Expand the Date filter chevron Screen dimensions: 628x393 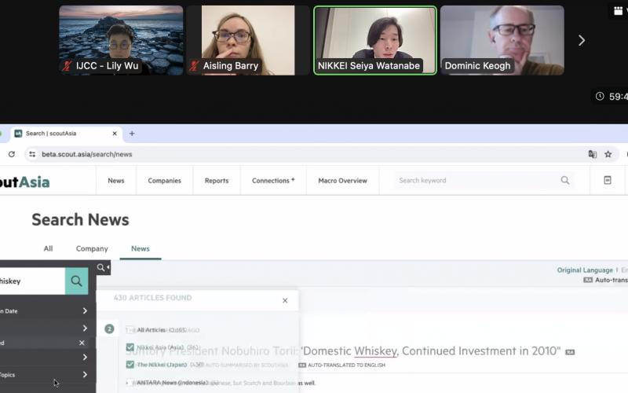pos(85,310)
